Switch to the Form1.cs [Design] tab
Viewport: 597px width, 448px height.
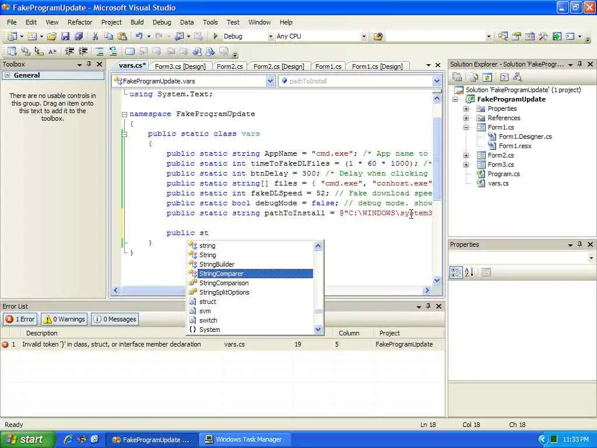[377, 66]
